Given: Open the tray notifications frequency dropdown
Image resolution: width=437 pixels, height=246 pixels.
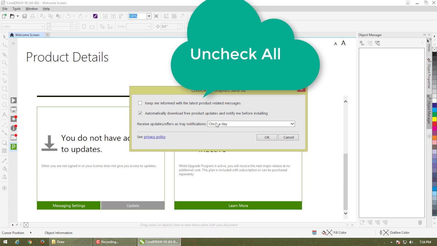Looking at the screenshot, I should point(251,124).
